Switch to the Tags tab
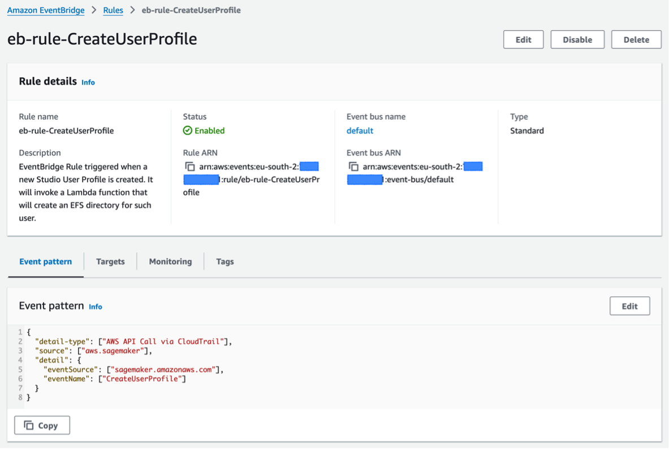Image resolution: width=670 pixels, height=450 pixels. click(225, 261)
